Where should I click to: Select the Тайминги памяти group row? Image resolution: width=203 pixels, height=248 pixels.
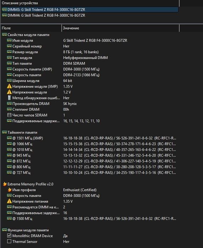click(x=22, y=132)
